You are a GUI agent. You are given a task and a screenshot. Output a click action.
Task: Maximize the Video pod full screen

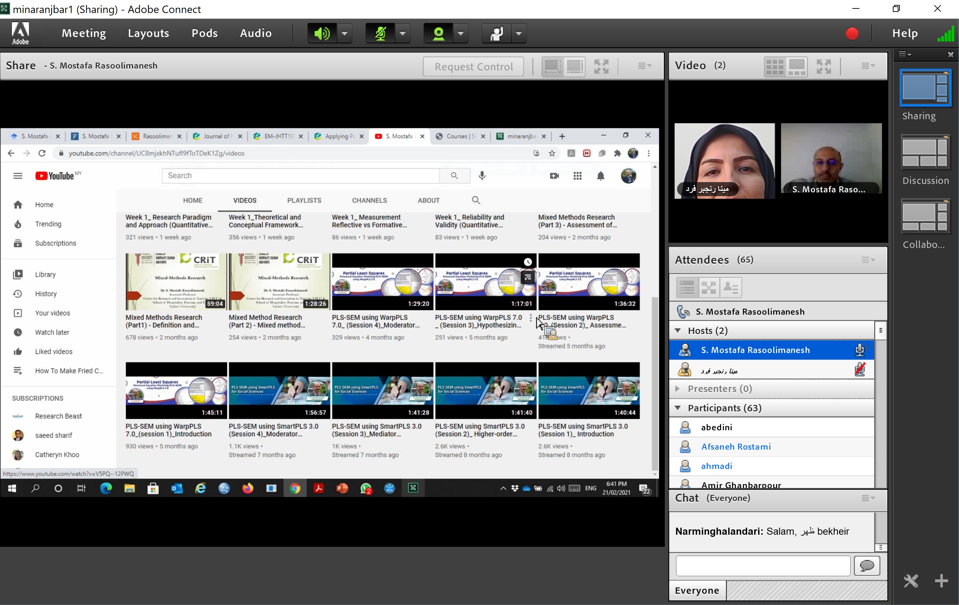(x=824, y=66)
